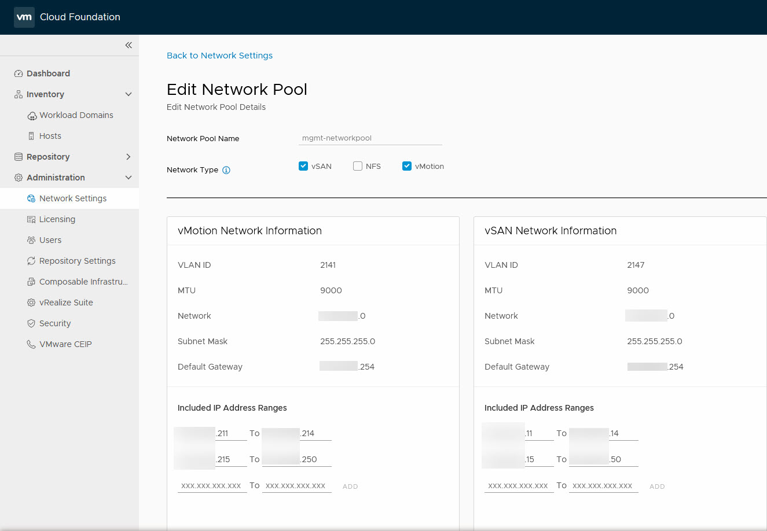Click the VMware vm logo icon

(x=24, y=17)
